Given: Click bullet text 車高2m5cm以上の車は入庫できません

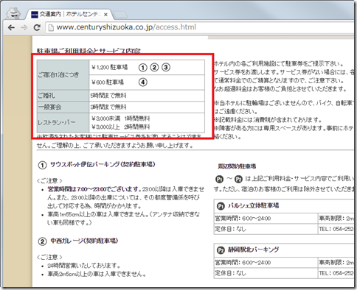Looking at the screenshot, I should point(97,274).
